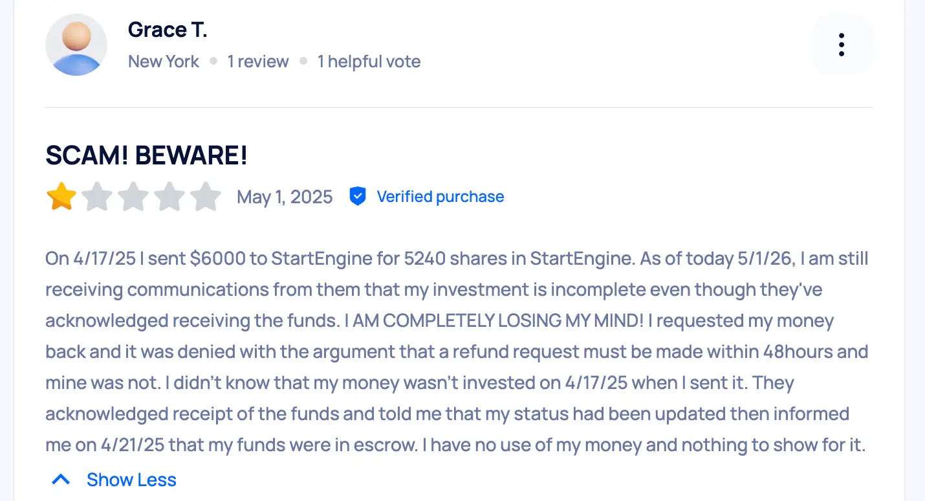Viewport: 925px width, 501px height.
Task: Toggle the Verified purchase badge
Action: click(441, 196)
